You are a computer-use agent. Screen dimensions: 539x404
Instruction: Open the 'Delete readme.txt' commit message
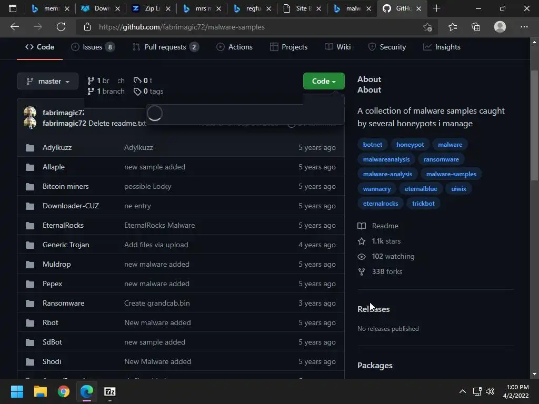pyautogui.click(x=117, y=123)
